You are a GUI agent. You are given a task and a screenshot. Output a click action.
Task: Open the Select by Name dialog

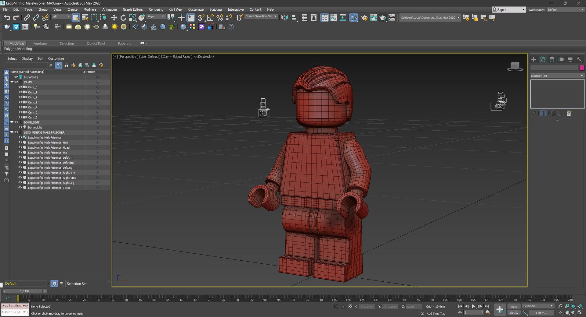pos(85,18)
